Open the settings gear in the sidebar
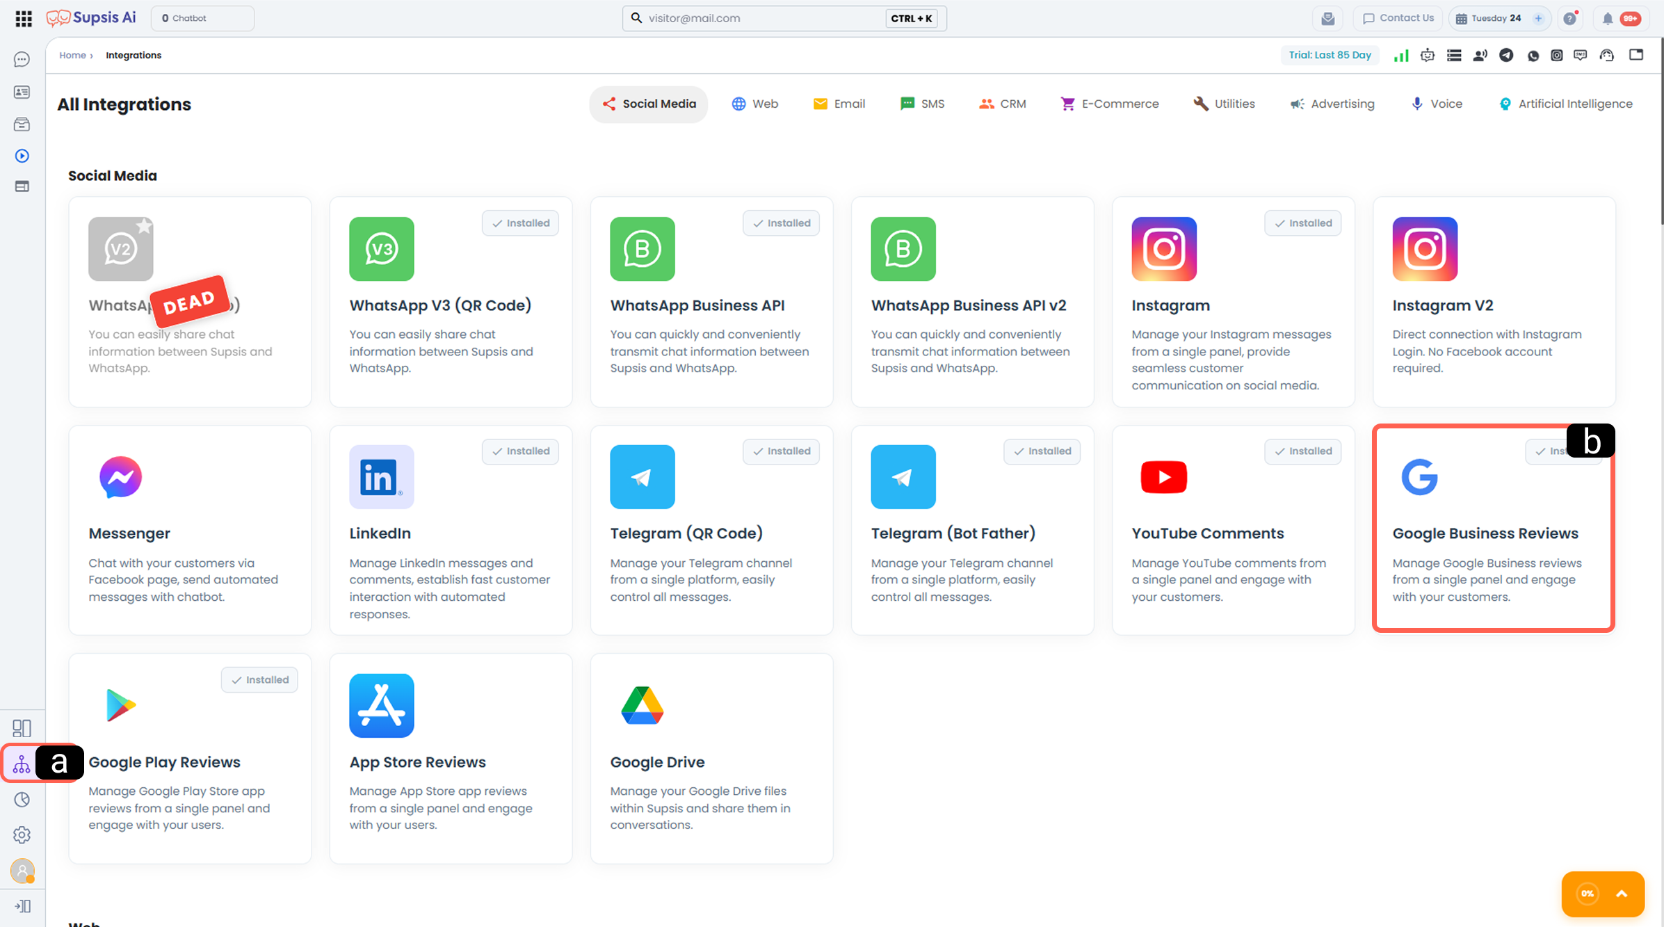Viewport: 1664px width, 927px height. click(22, 835)
